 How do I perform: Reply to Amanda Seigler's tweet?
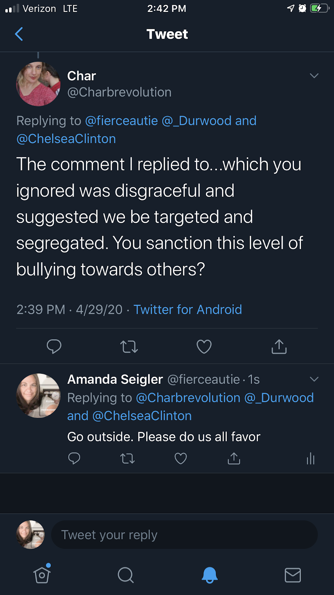pyautogui.click(x=74, y=459)
